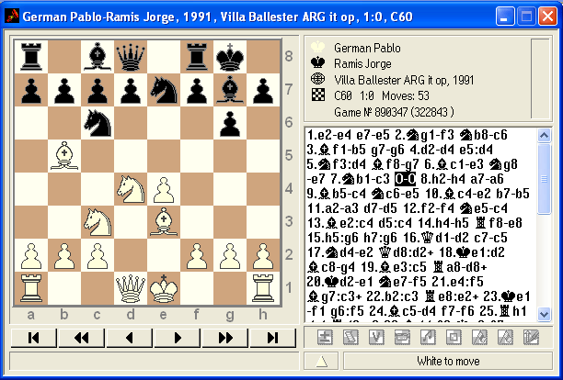Click the scroll/notation sheet toolbar icon
563x380 pixels.
(x=350, y=337)
